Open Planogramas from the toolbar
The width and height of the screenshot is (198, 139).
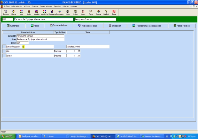point(52,12)
